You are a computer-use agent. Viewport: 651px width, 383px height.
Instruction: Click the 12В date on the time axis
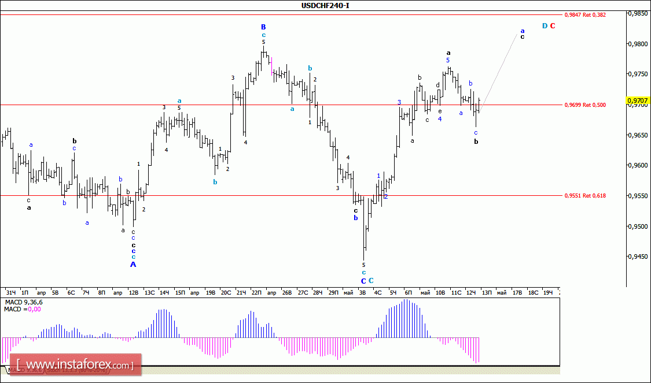point(134,293)
